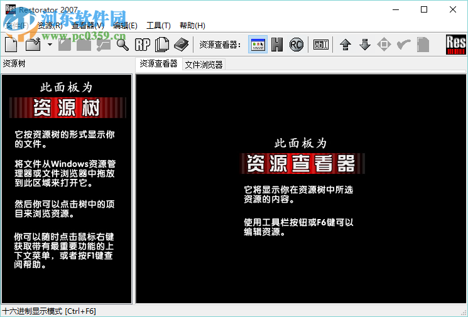Screen dimensions: 468x317
Task: Click the 资源树 panel header
Action: click(14, 63)
